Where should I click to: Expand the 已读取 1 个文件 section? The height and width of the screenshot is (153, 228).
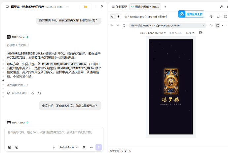(x=18, y=45)
